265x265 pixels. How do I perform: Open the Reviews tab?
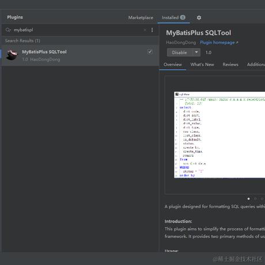point(230,65)
